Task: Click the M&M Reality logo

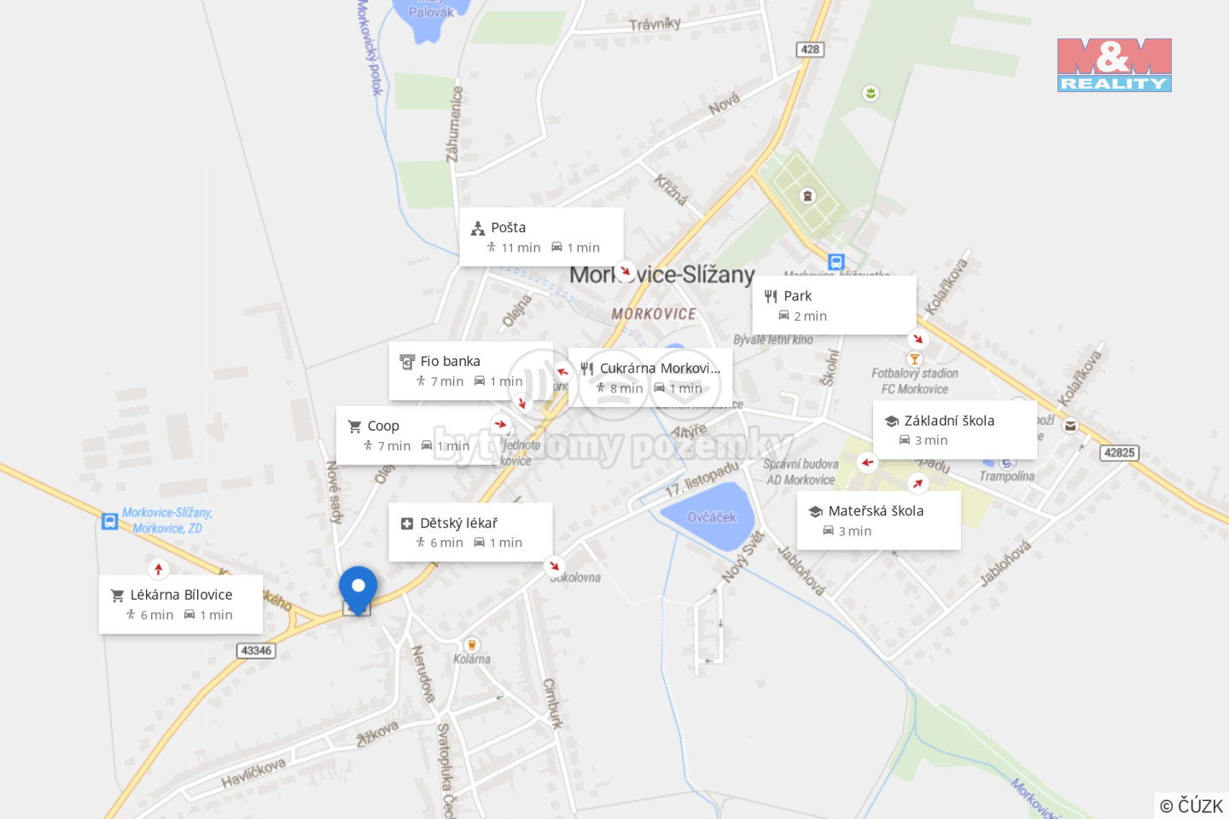Action: click(x=1115, y=65)
